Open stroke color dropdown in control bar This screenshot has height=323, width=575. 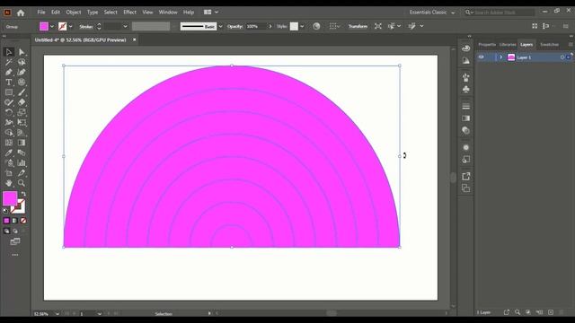(x=70, y=26)
